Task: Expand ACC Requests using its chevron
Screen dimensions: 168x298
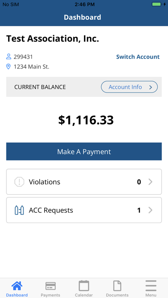Action: click(150, 210)
